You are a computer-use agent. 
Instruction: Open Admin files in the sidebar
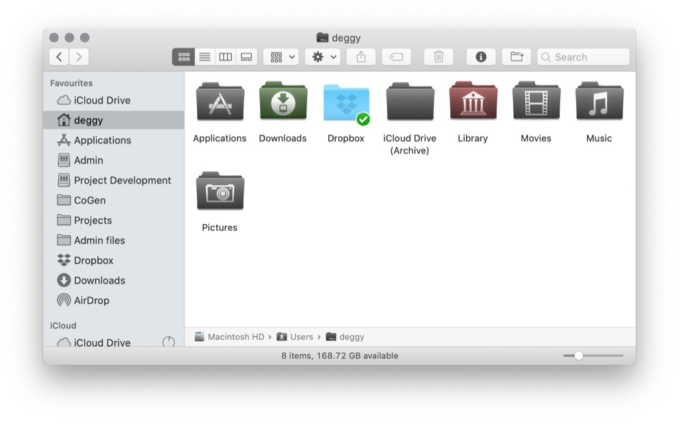114,240
